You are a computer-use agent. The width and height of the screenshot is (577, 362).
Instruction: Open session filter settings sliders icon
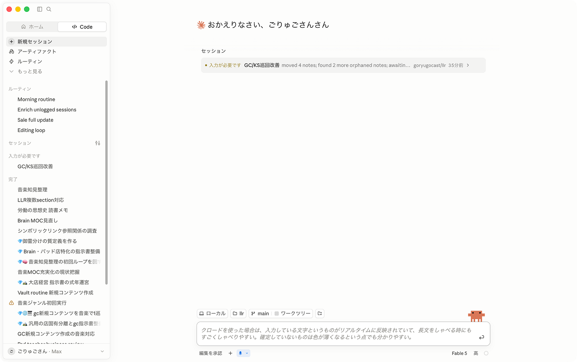point(97,143)
